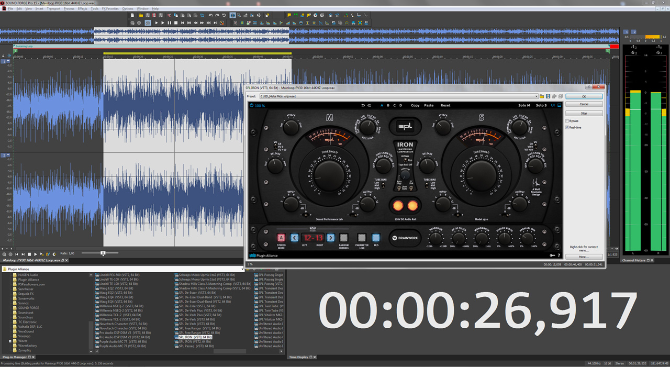Click the Rewind button in transport toolbar

pyautogui.click(x=195, y=23)
